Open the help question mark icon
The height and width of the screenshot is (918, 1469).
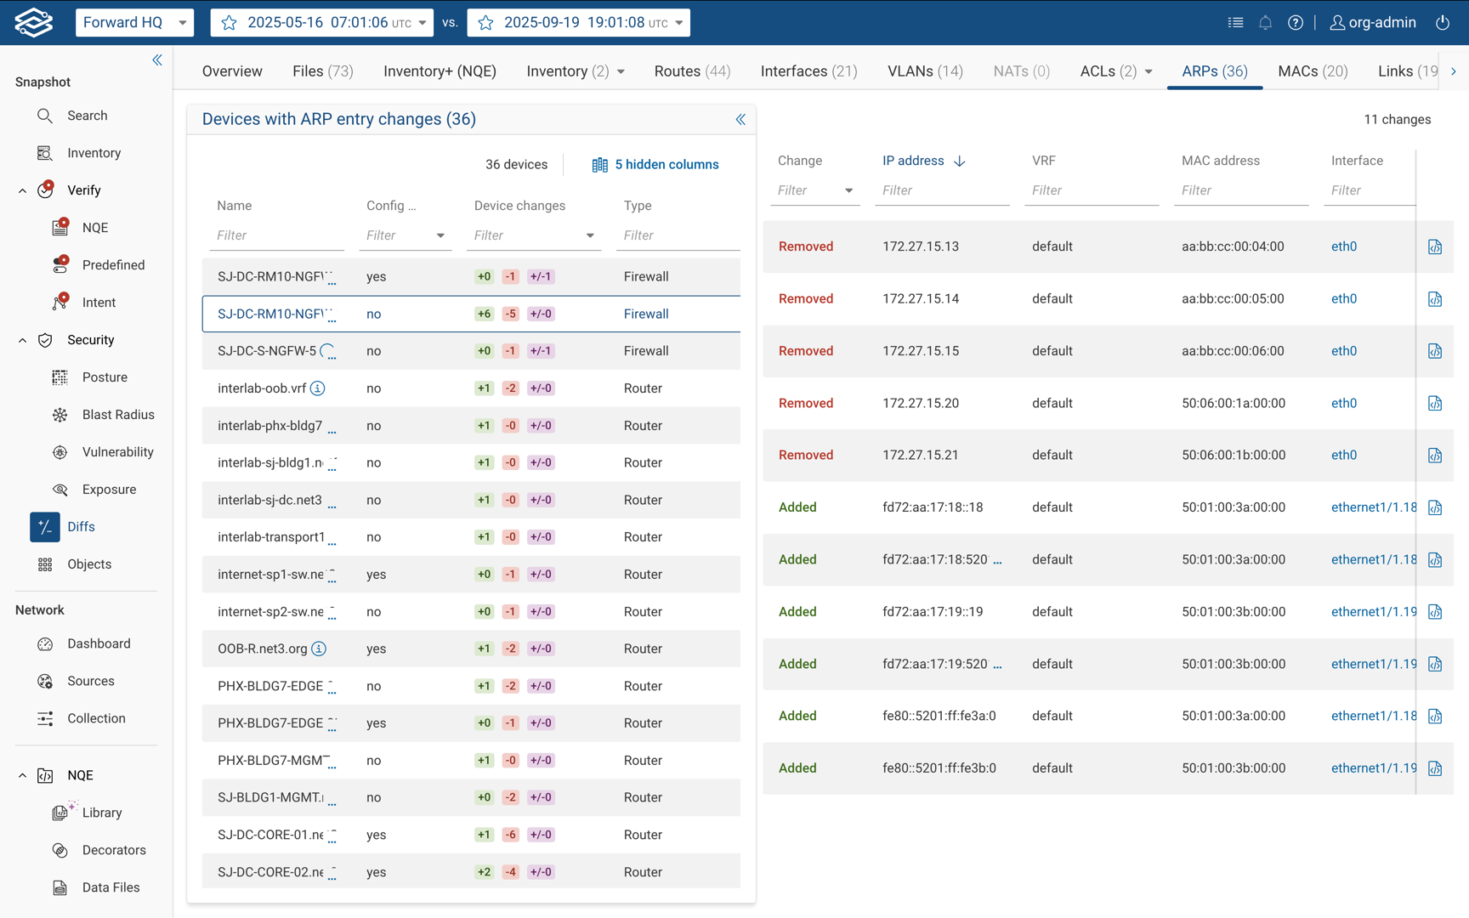1295,23
